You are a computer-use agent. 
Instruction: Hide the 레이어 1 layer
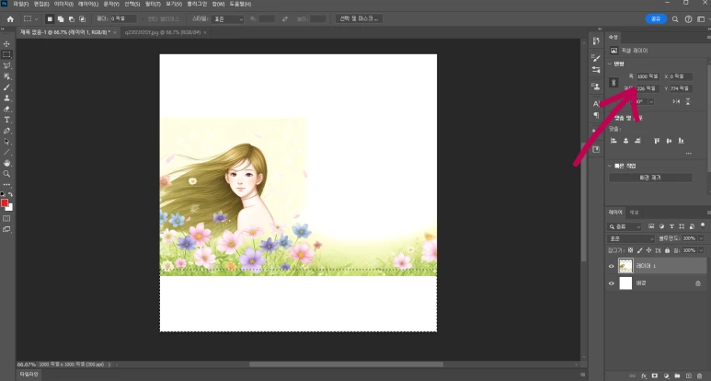tap(612, 266)
